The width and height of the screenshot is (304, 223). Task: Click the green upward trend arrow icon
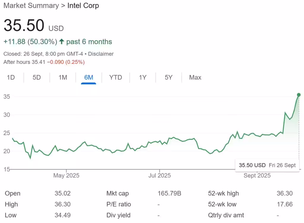[61, 41]
